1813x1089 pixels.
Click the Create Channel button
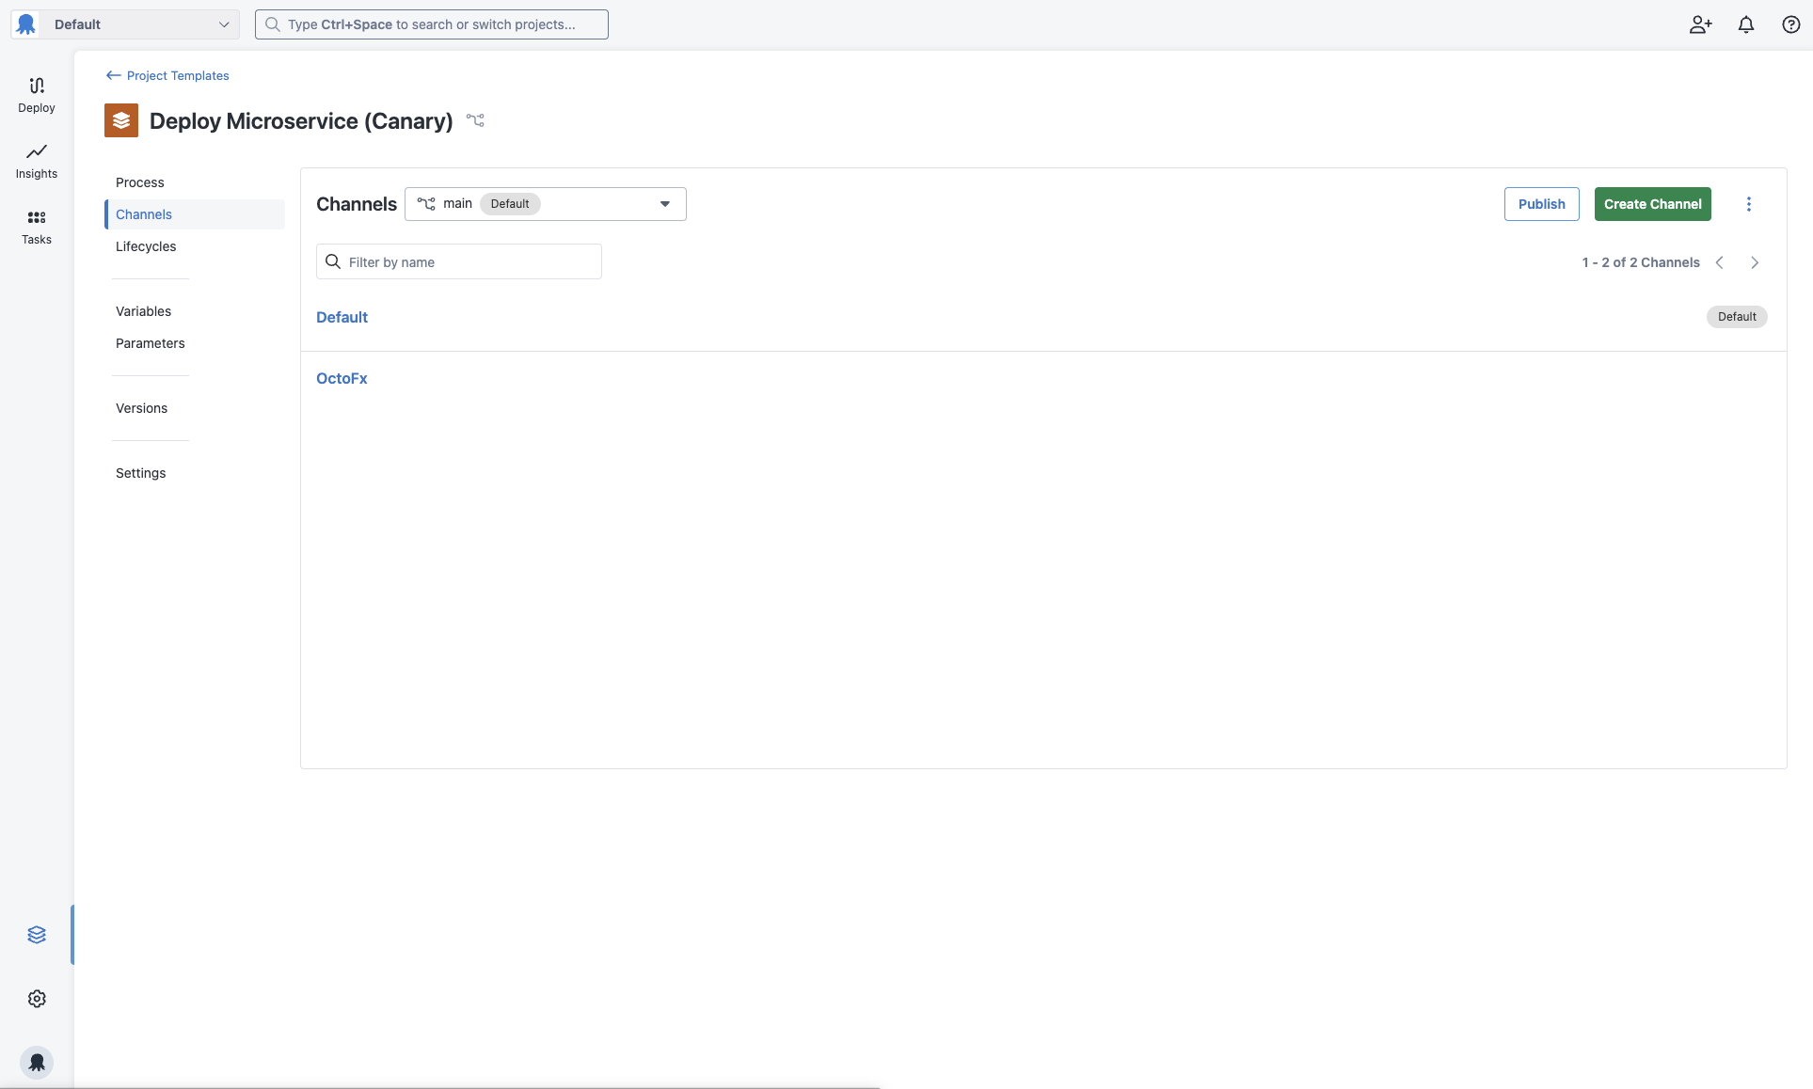(x=1652, y=204)
